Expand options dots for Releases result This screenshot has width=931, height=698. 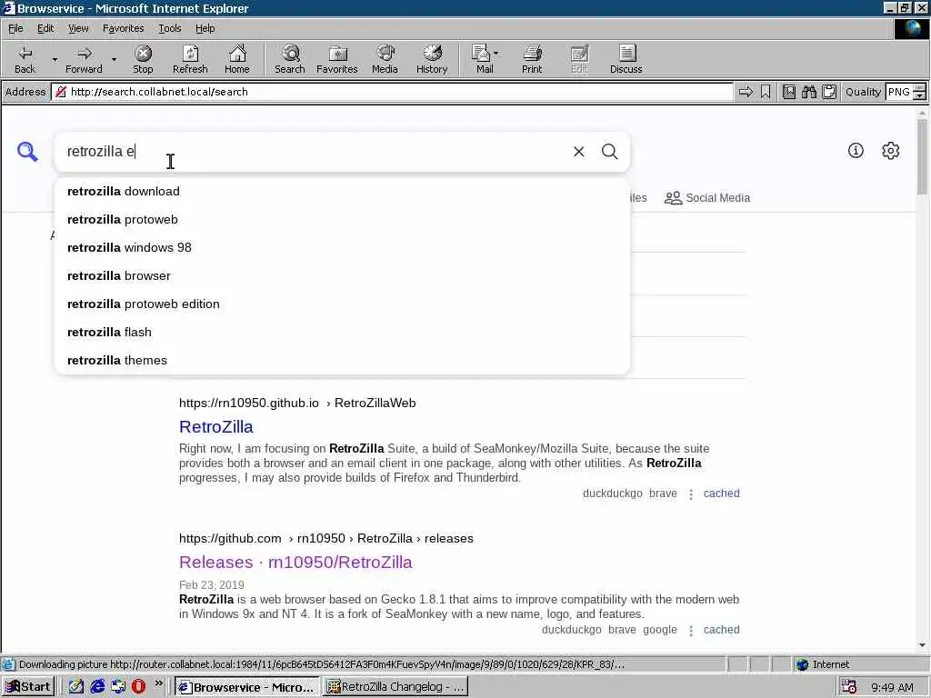pos(691,631)
